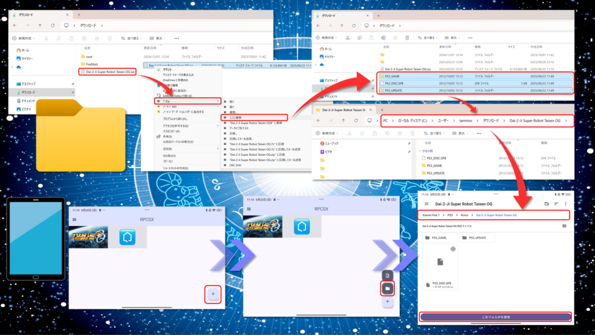Select the FireShot folder in the Downloads window
The height and width of the screenshot is (335, 595).
[x=89, y=64]
